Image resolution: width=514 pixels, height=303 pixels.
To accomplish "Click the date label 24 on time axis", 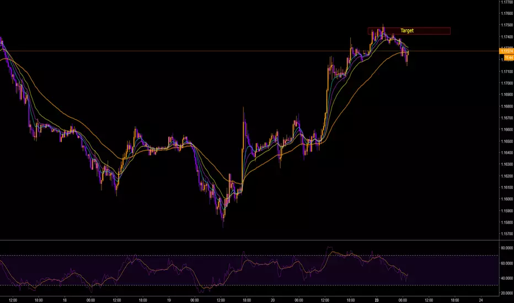I will (x=480, y=300).
